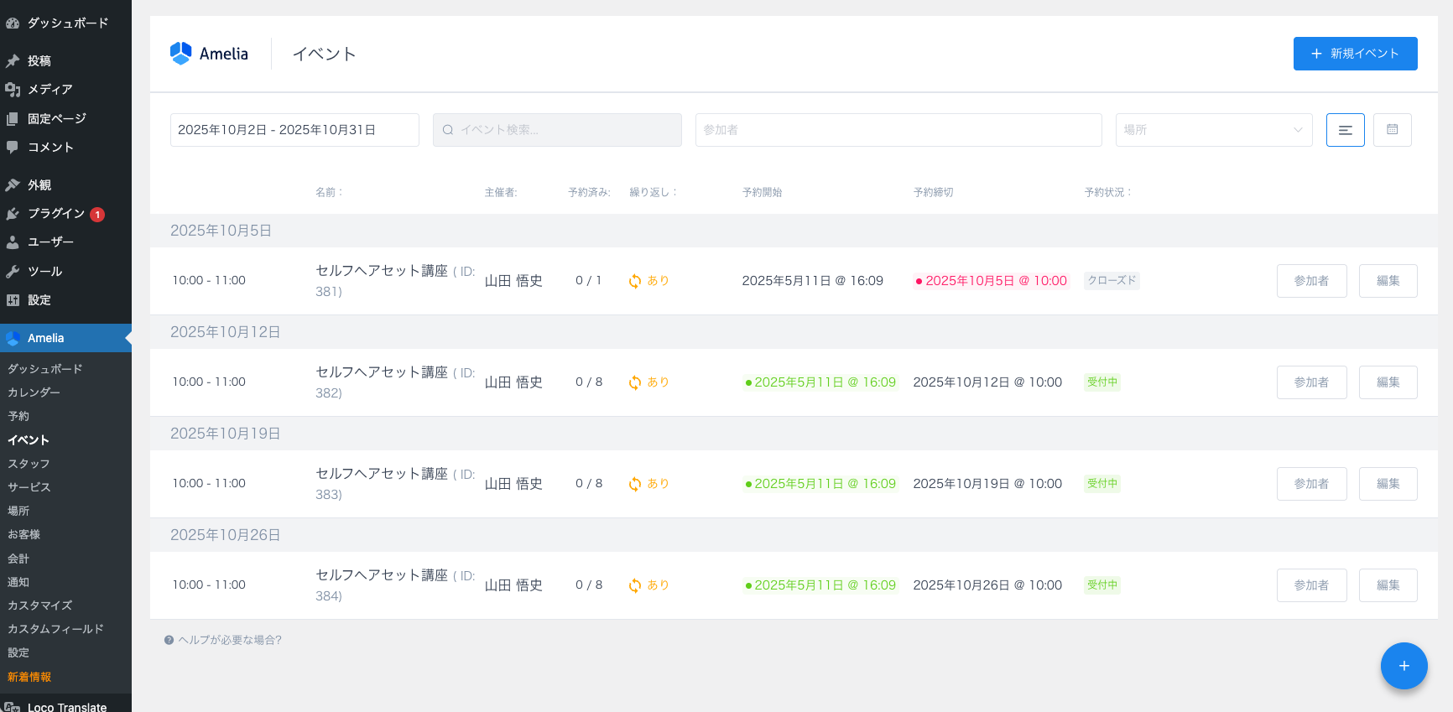Viewport: 1453px width, 712px height.
Task: Click the help question mark icon
Action: (x=169, y=640)
